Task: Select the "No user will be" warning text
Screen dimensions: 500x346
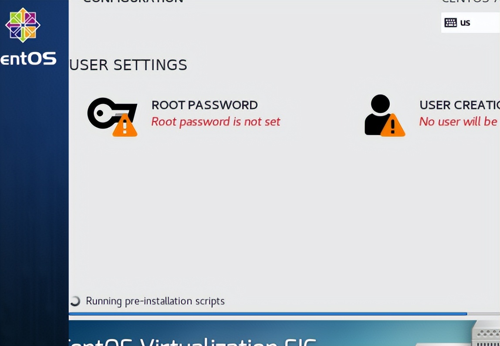Action: [x=458, y=122]
